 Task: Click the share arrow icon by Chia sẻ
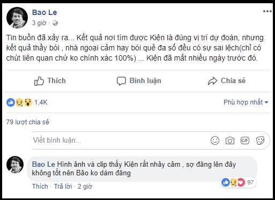point(212,81)
